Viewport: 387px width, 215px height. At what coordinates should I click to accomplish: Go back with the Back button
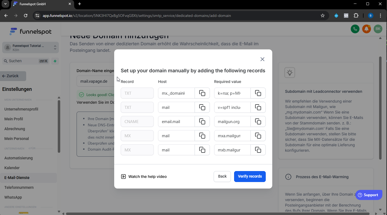(x=222, y=176)
